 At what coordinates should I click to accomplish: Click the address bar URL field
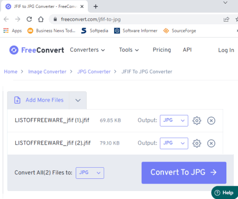click(x=136, y=19)
